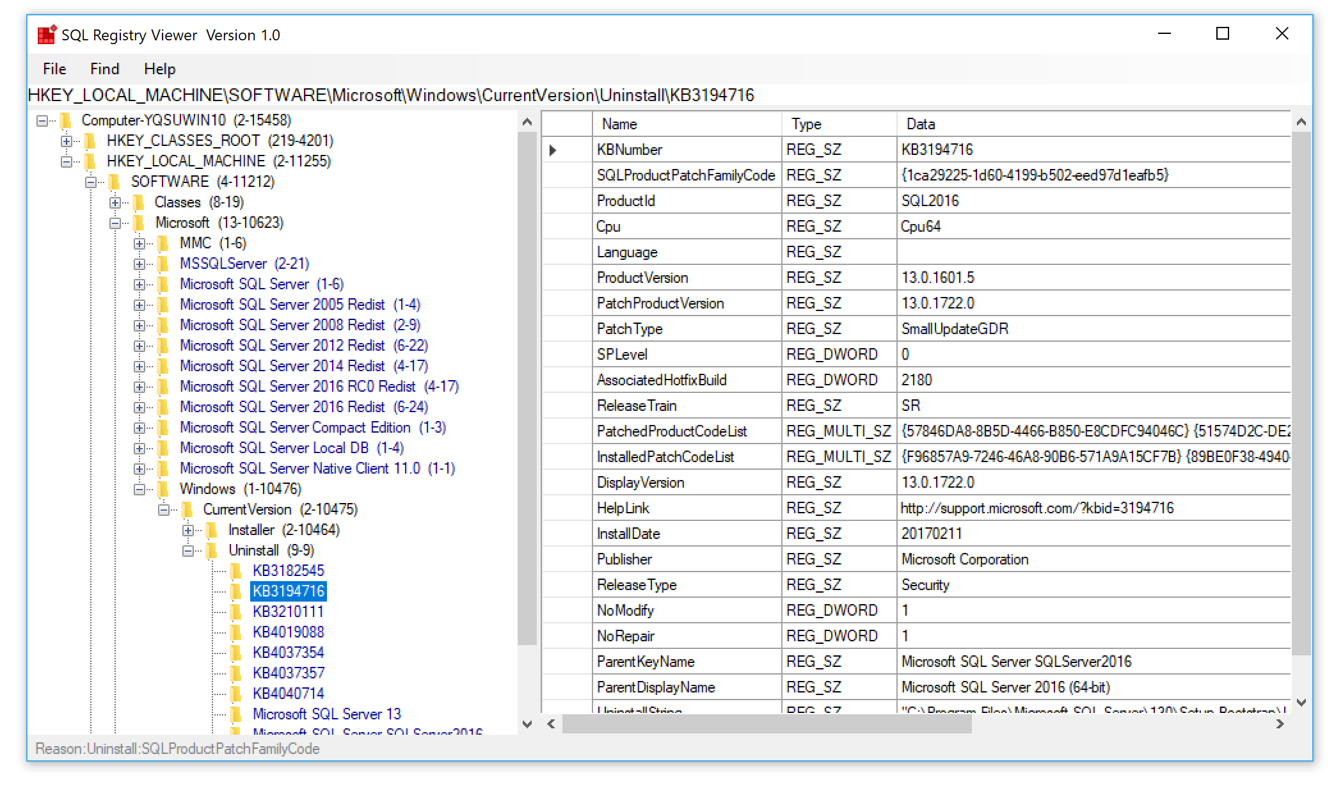This screenshot has height=800, width=1343.
Task: Click the folder icon of Installer
Action: pos(212,530)
